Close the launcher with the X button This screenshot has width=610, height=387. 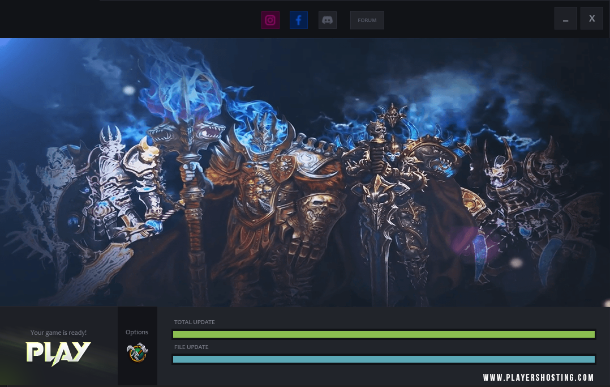[592, 18]
